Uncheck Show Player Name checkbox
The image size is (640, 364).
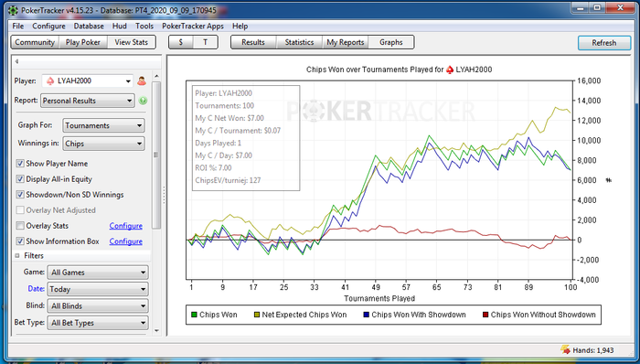(x=20, y=164)
